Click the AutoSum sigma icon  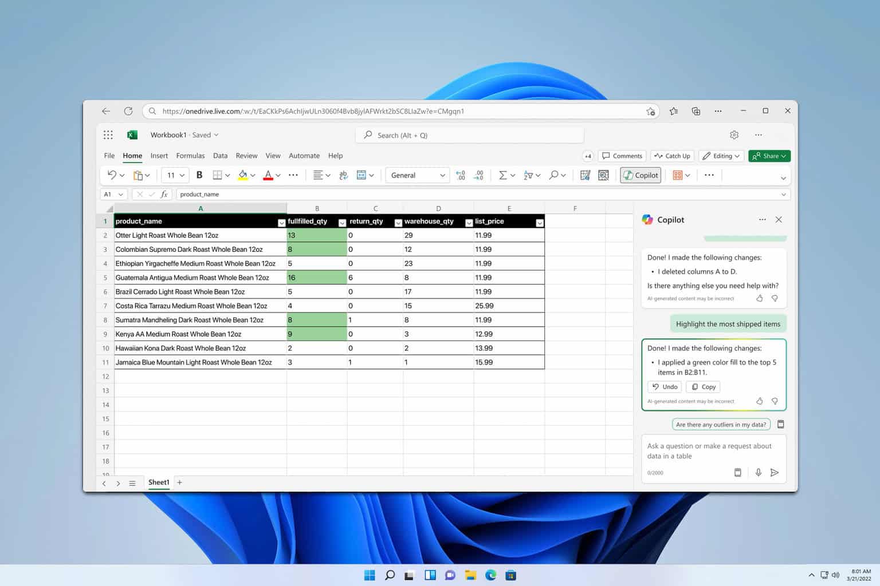pyautogui.click(x=502, y=175)
